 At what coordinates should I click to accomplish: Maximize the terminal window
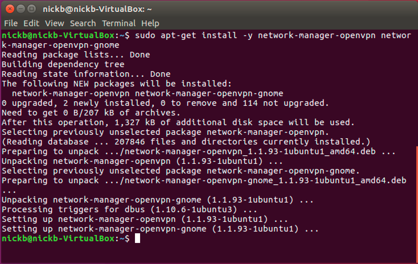[32, 9]
